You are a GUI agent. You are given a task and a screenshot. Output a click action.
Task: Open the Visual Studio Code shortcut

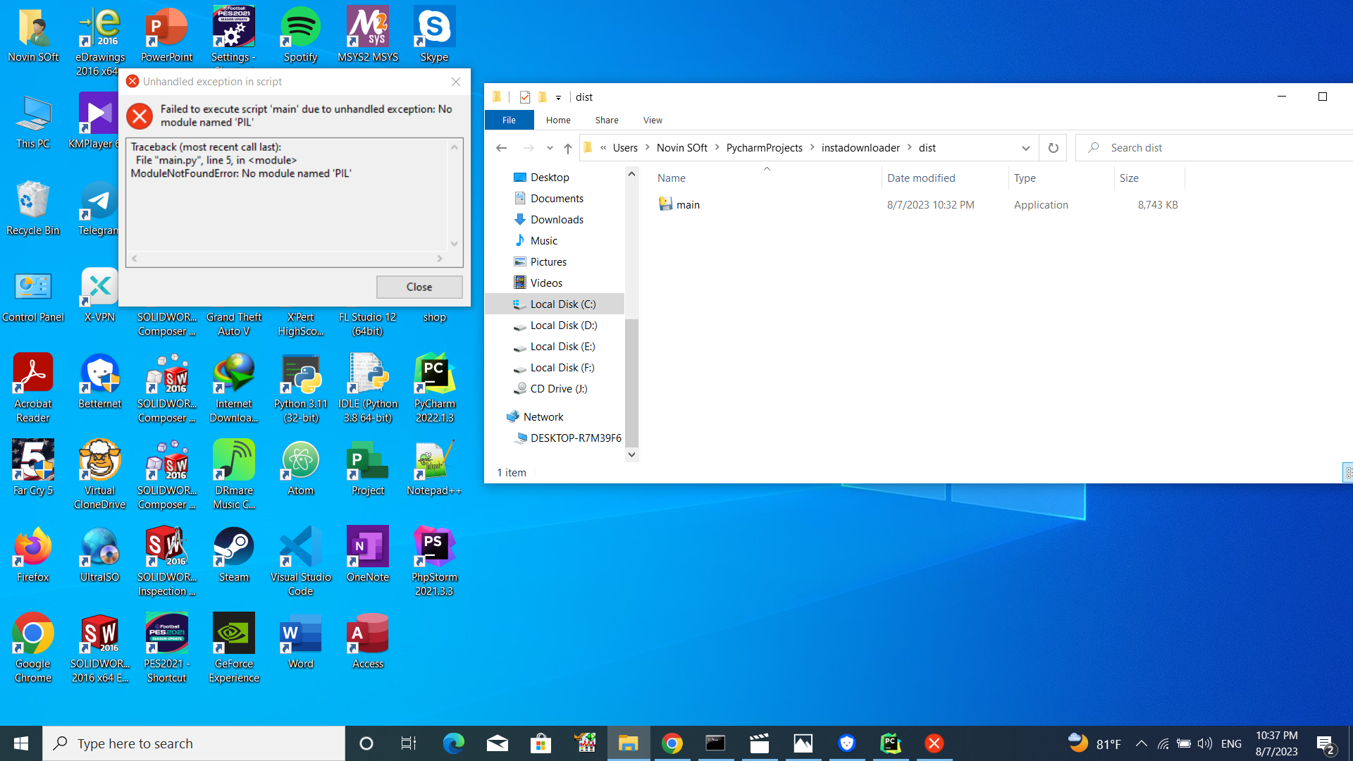click(x=300, y=560)
